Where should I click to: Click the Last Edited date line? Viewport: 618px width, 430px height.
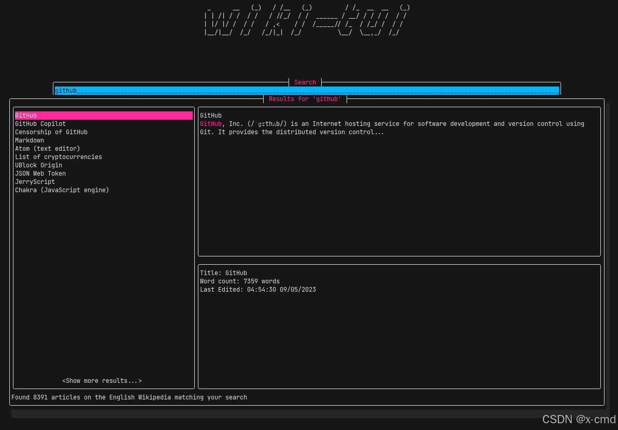click(x=258, y=290)
